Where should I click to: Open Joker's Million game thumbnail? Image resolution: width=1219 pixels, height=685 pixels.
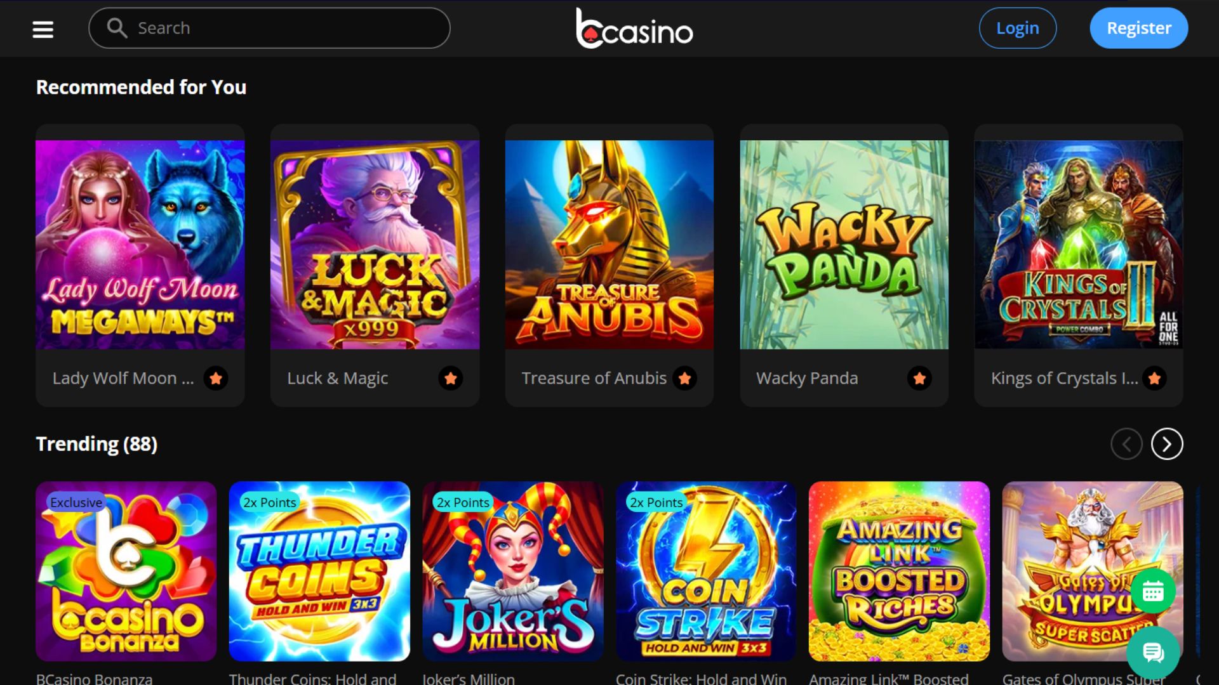[513, 571]
